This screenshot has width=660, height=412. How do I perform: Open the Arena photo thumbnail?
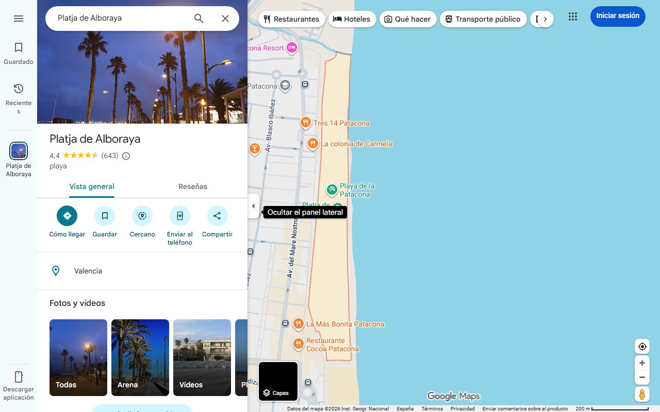pyautogui.click(x=140, y=357)
